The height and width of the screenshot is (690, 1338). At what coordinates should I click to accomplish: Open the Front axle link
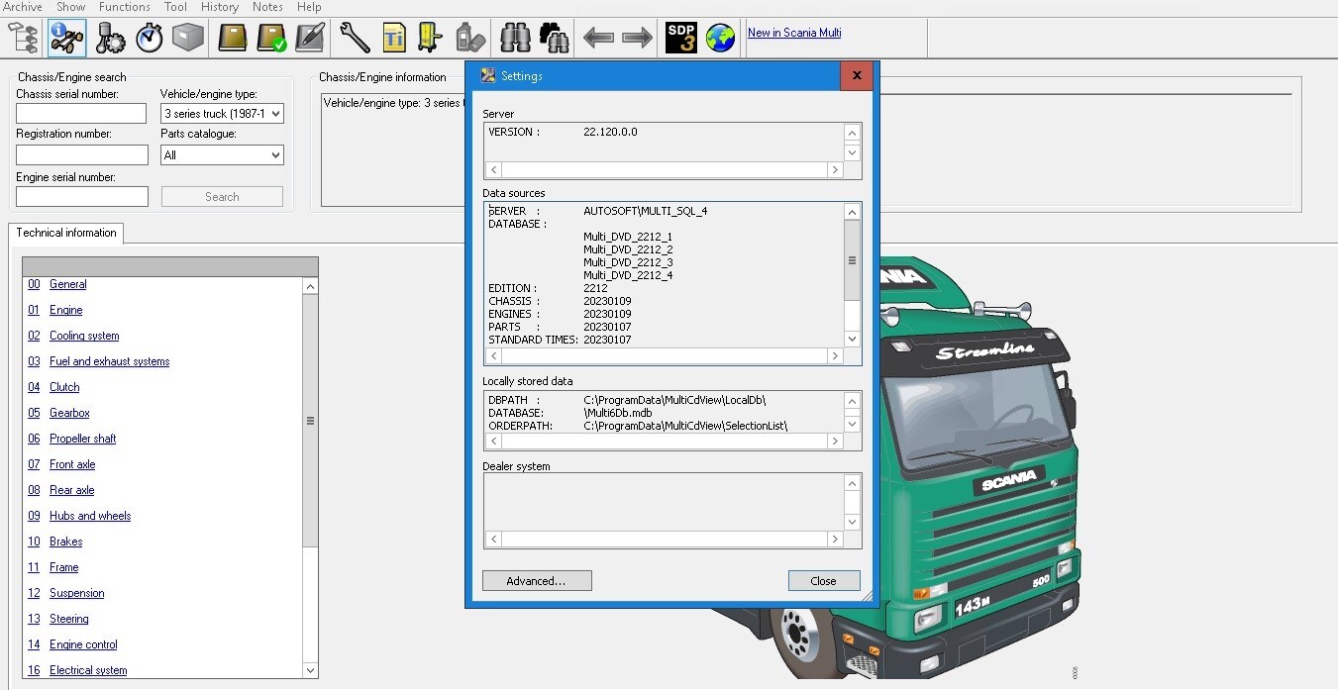72,464
